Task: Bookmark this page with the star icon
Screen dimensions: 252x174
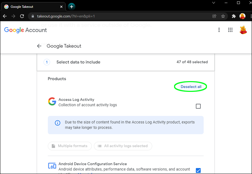Action: (x=223, y=16)
